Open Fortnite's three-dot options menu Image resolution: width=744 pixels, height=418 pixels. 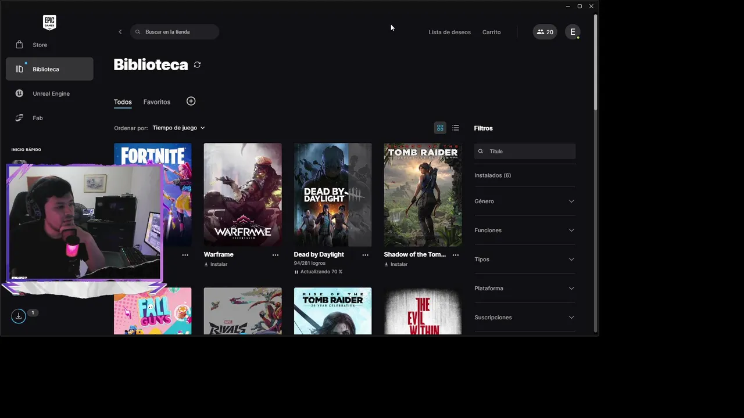click(185, 255)
